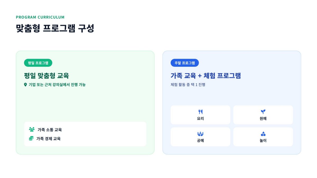Click the hands craft icon above 공예
The image size is (317, 178).
201,134
